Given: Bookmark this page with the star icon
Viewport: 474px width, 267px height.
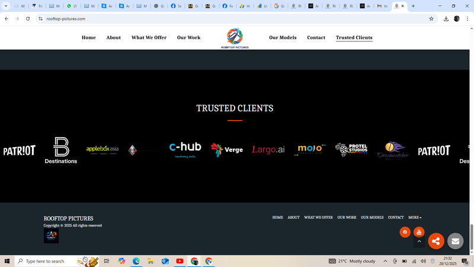Looking at the screenshot, I should pos(431,19).
